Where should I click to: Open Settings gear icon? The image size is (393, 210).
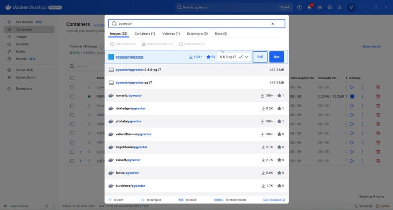point(329,8)
